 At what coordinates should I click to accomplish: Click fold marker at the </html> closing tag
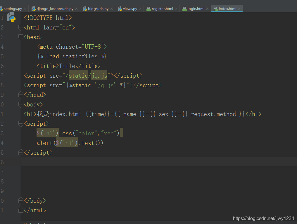(21, 210)
